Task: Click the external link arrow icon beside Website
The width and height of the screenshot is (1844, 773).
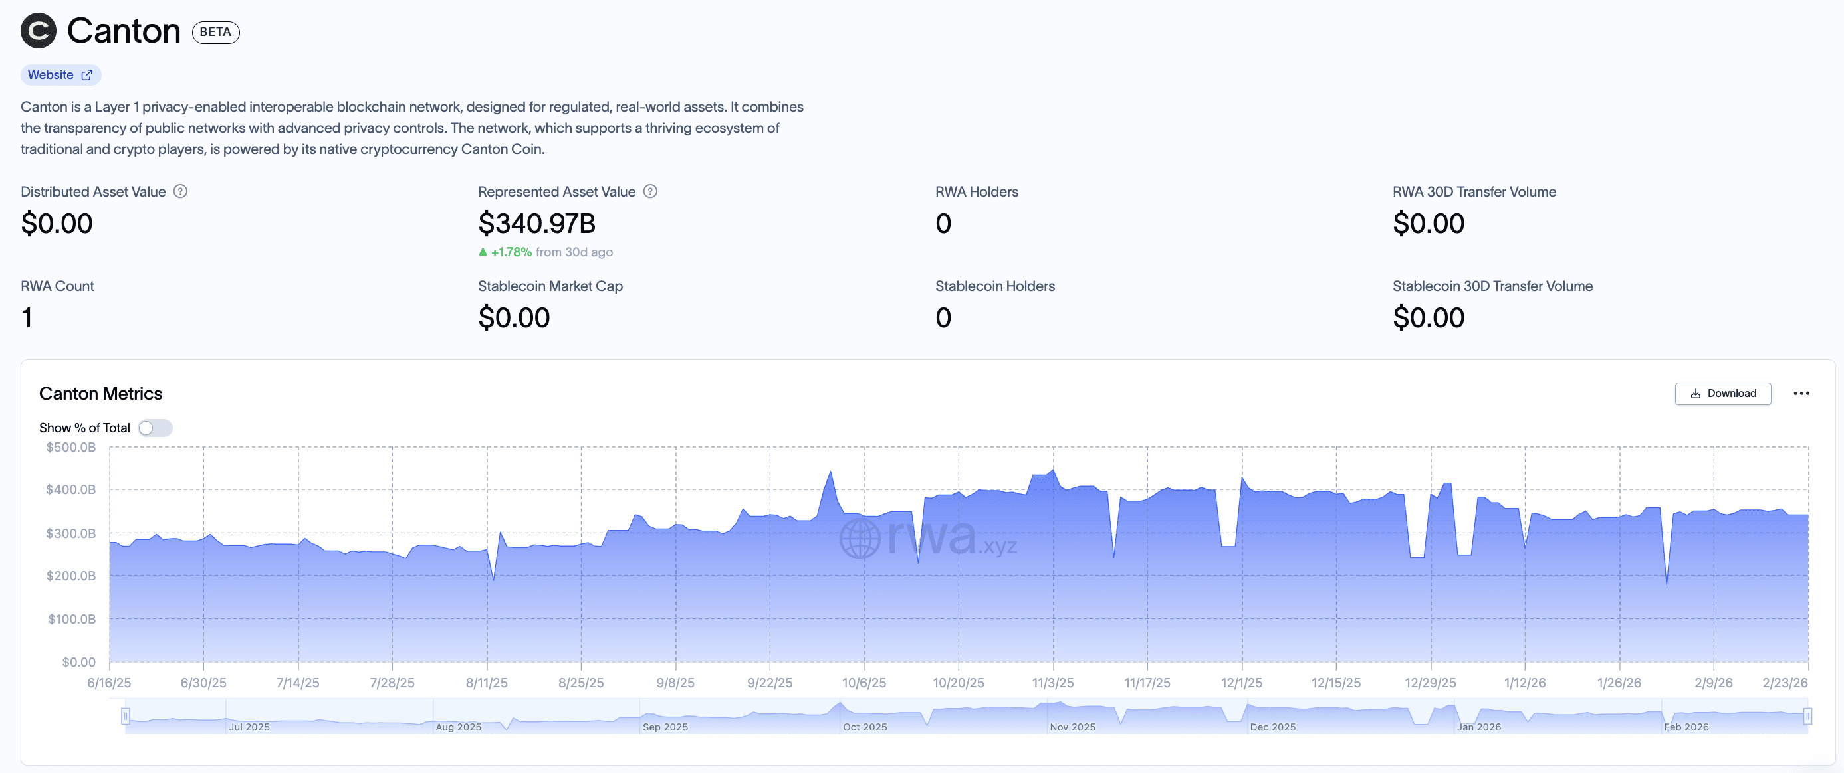Action: pos(86,75)
